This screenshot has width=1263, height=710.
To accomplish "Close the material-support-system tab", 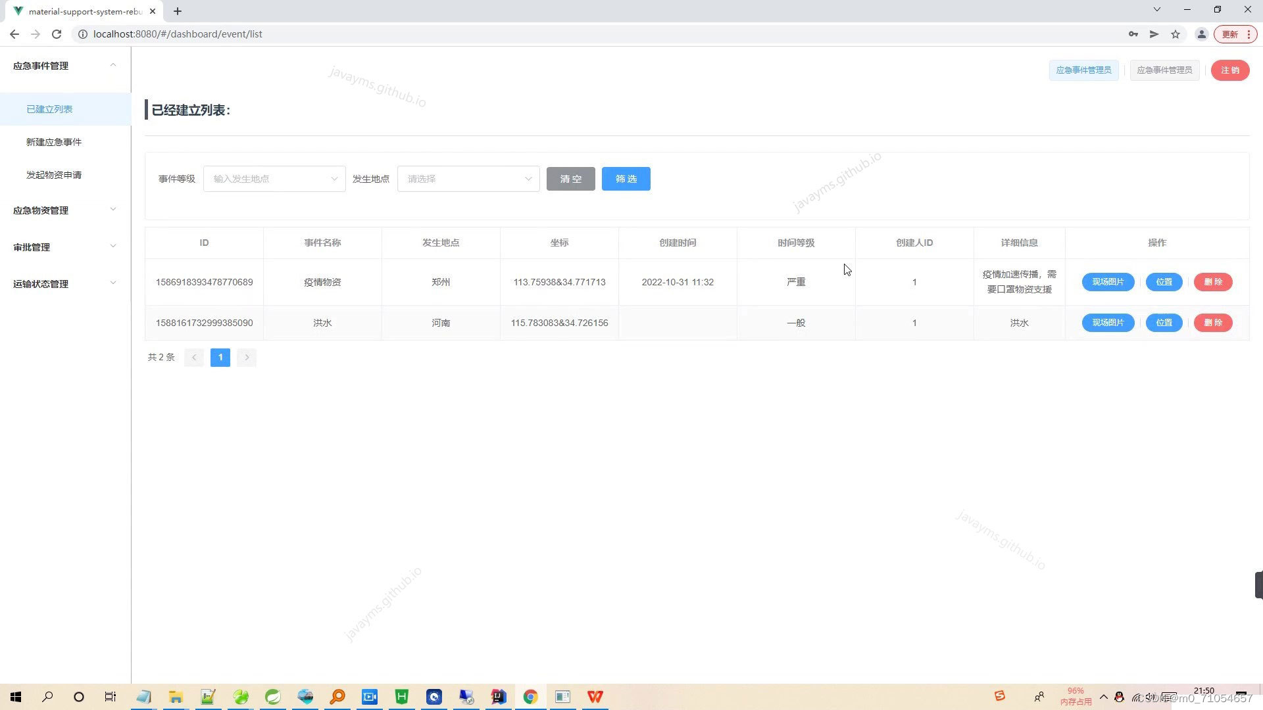I will (x=153, y=11).
